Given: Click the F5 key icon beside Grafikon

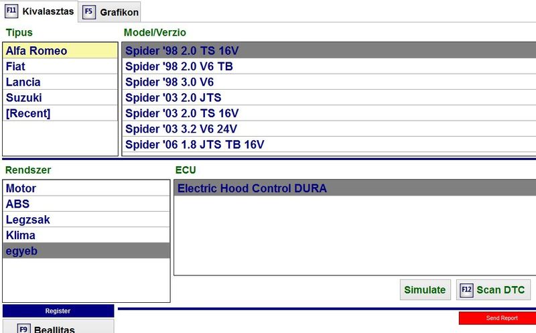Looking at the screenshot, I should pyautogui.click(x=88, y=12).
